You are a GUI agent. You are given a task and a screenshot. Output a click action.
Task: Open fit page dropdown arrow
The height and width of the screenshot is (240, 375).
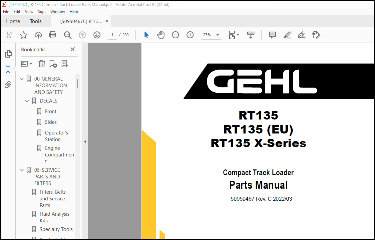tap(238, 35)
